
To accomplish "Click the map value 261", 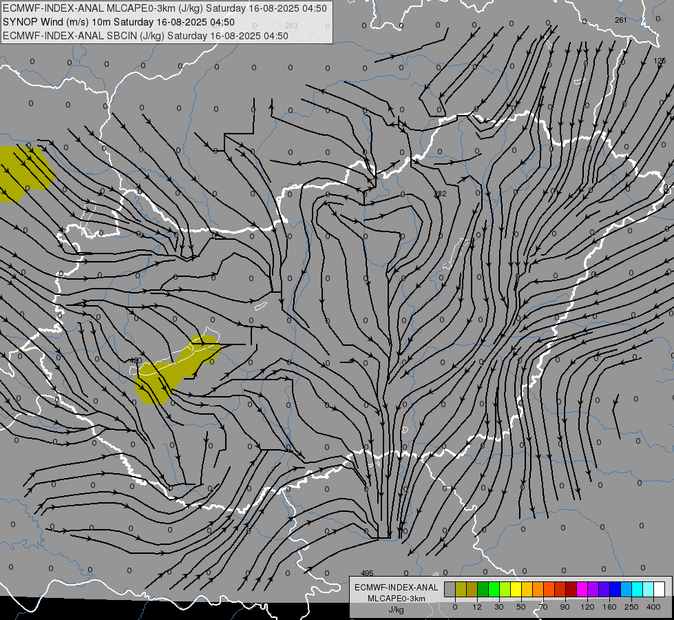I will point(621,20).
